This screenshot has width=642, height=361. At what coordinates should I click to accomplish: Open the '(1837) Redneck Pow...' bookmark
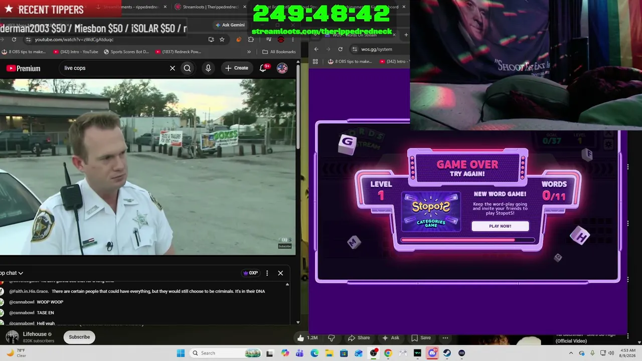[178, 52]
